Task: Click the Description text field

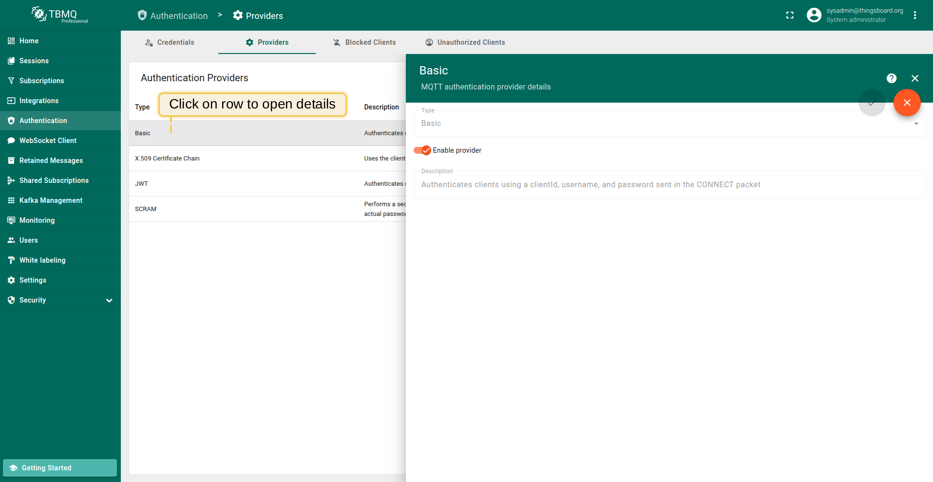Action: 669,185
